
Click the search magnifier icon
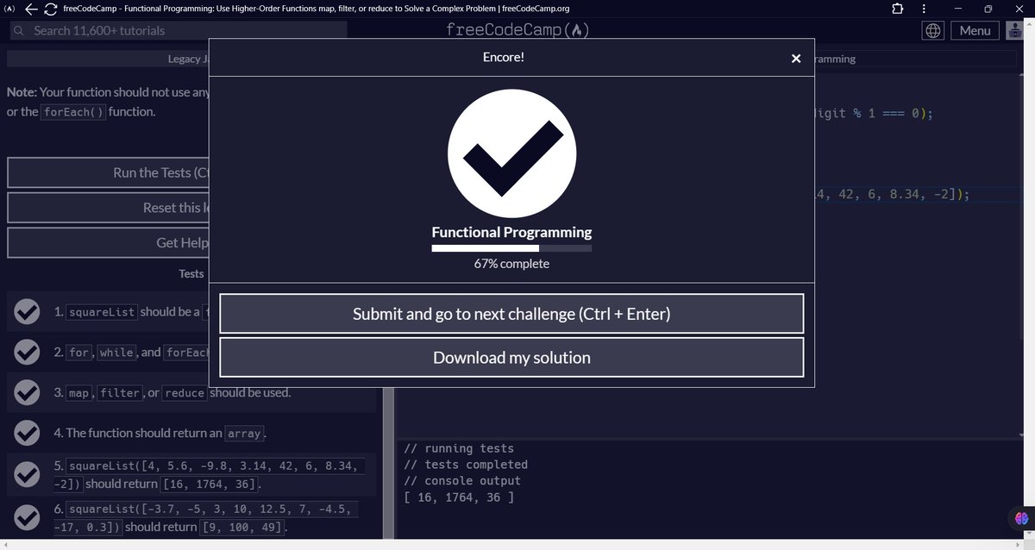[x=17, y=29]
